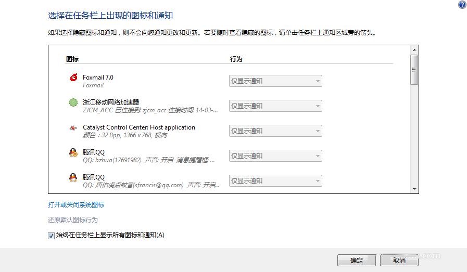Click the 行为 column header
This screenshot has height=272, width=467.
coord(236,59)
